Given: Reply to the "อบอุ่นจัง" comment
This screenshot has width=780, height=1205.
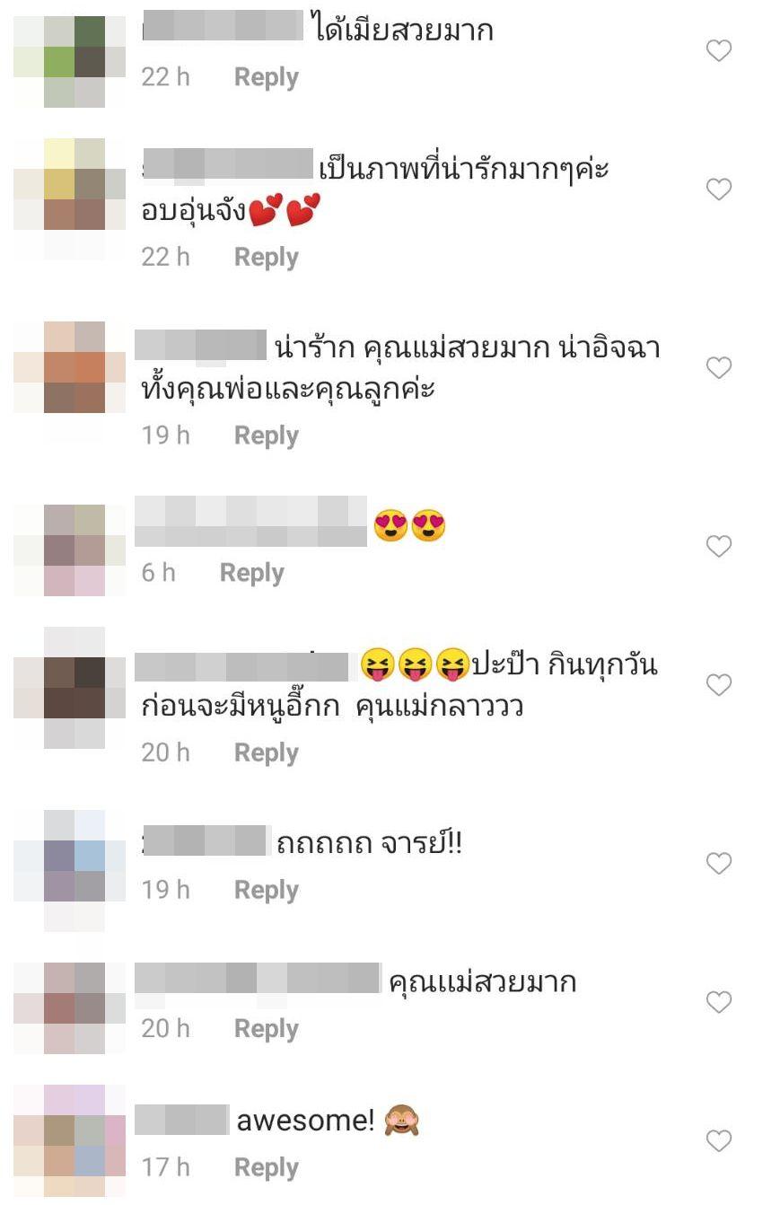Looking at the screenshot, I should point(266,257).
